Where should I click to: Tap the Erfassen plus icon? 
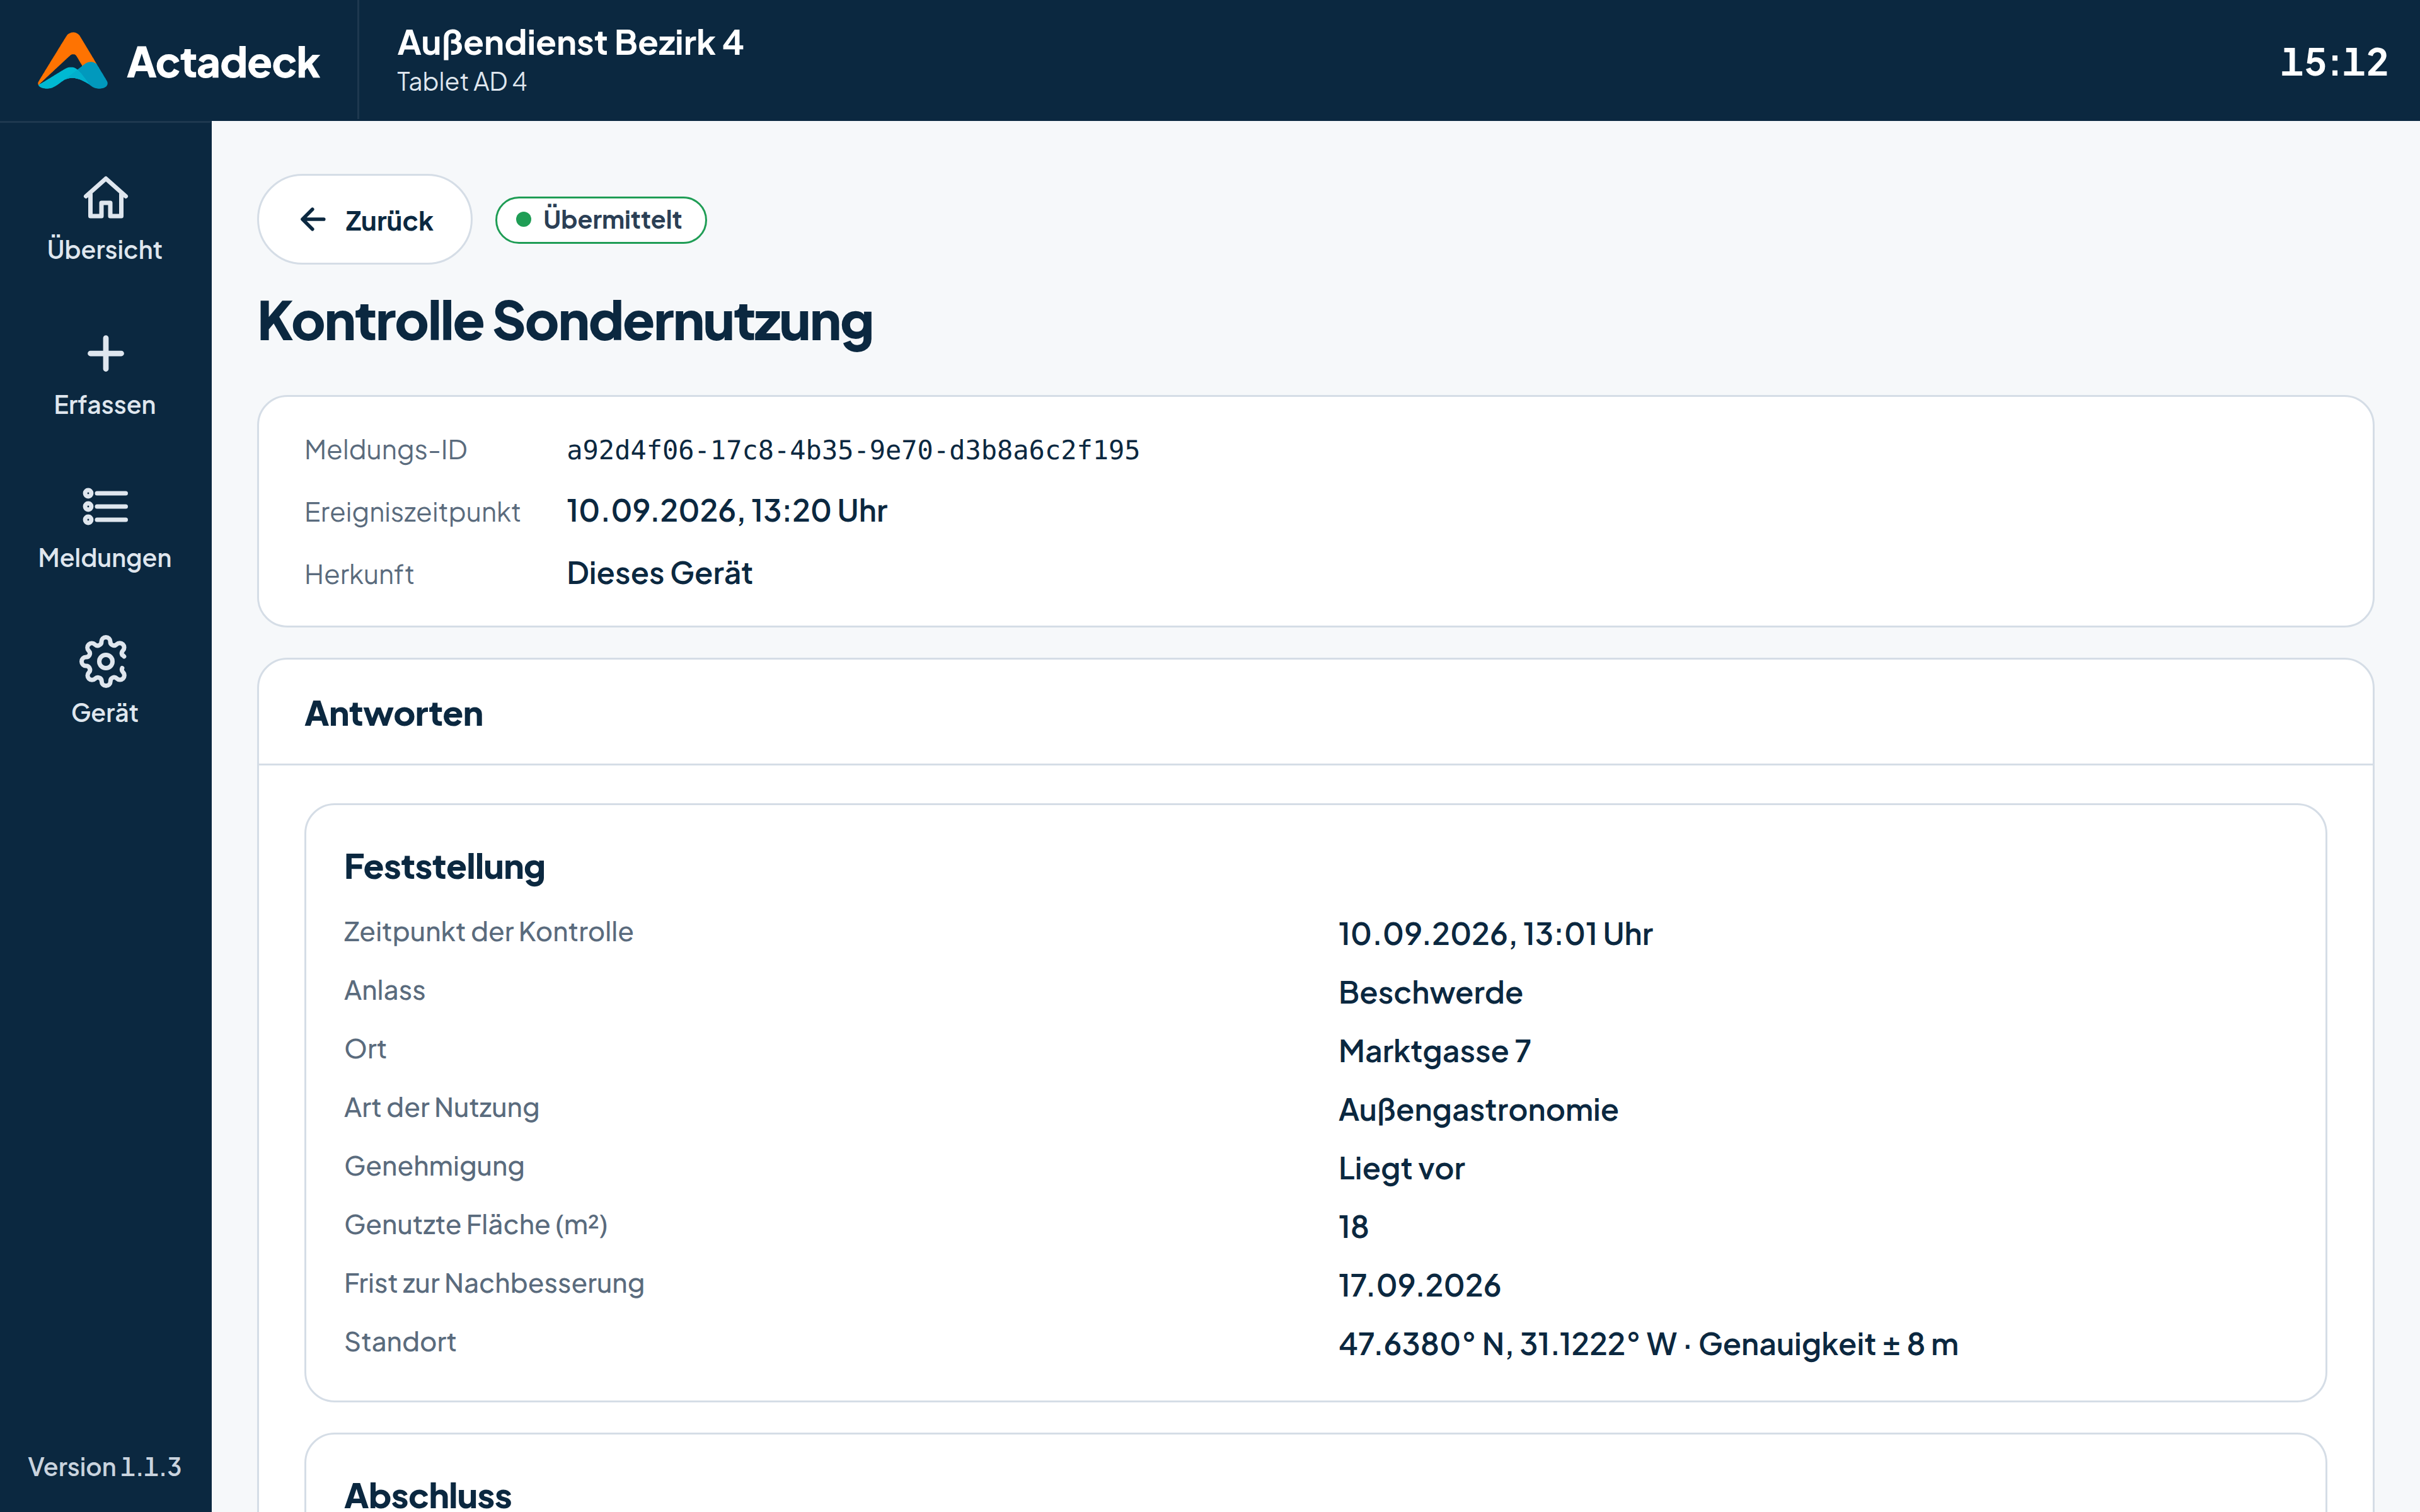(105, 354)
